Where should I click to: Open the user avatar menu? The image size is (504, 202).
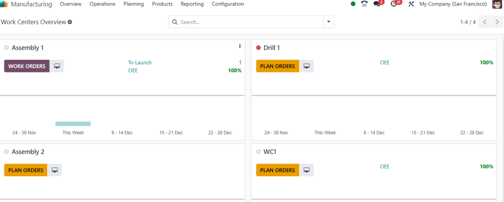click(497, 4)
